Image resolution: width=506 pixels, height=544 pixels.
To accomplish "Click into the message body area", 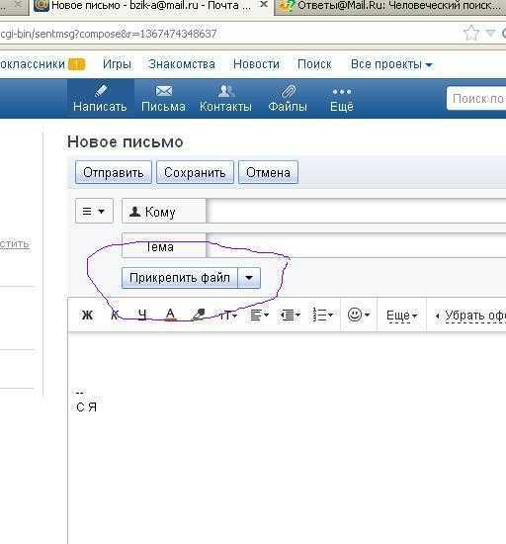I will click(x=287, y=437).
